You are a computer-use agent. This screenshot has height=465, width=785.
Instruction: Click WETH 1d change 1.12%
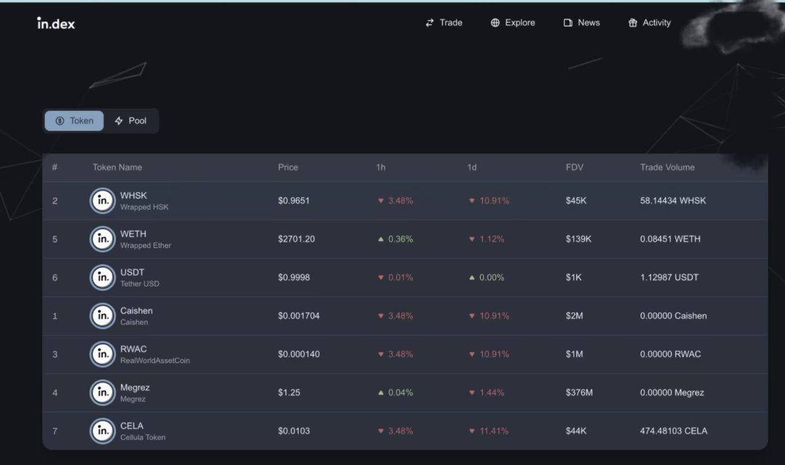[487, 239]
